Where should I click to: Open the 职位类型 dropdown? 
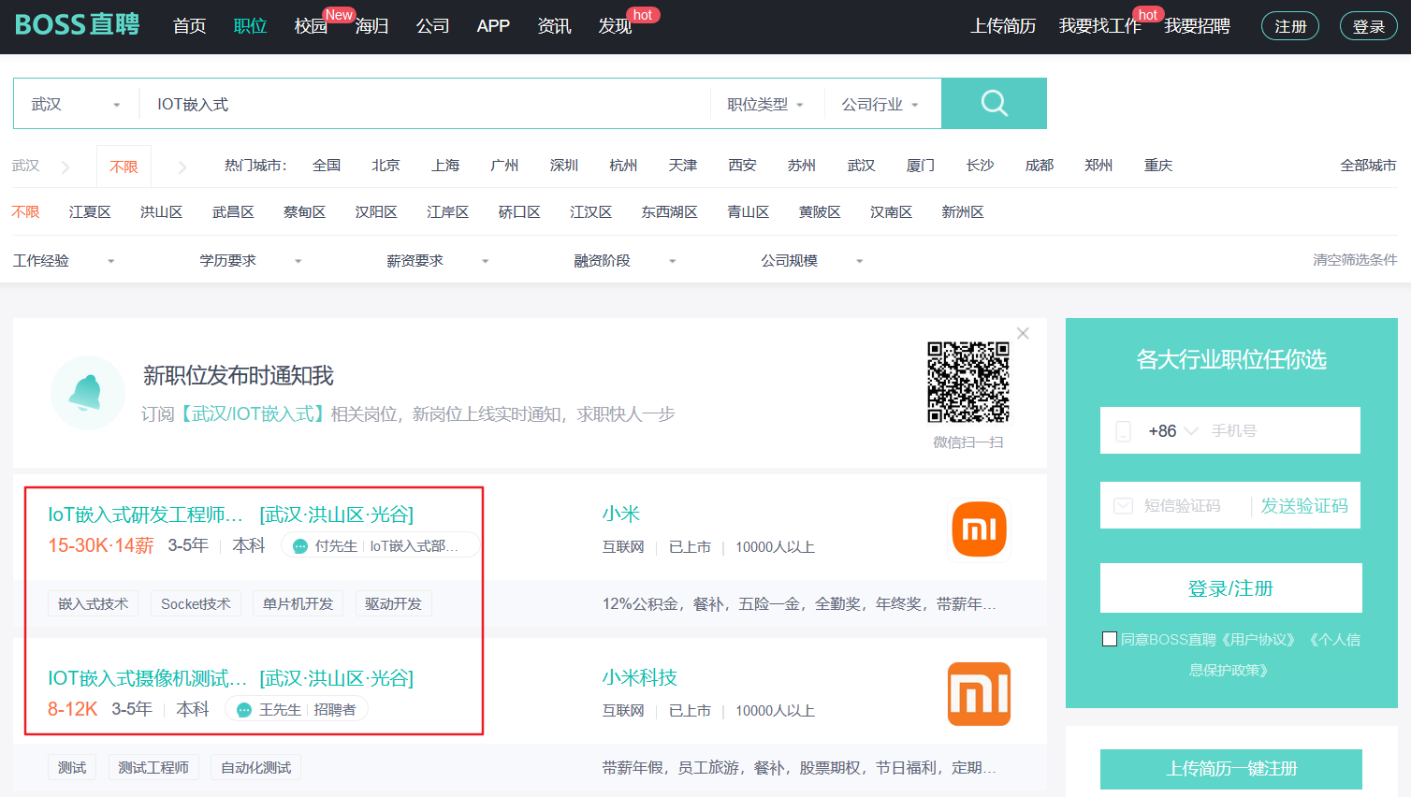click(765, 104)
